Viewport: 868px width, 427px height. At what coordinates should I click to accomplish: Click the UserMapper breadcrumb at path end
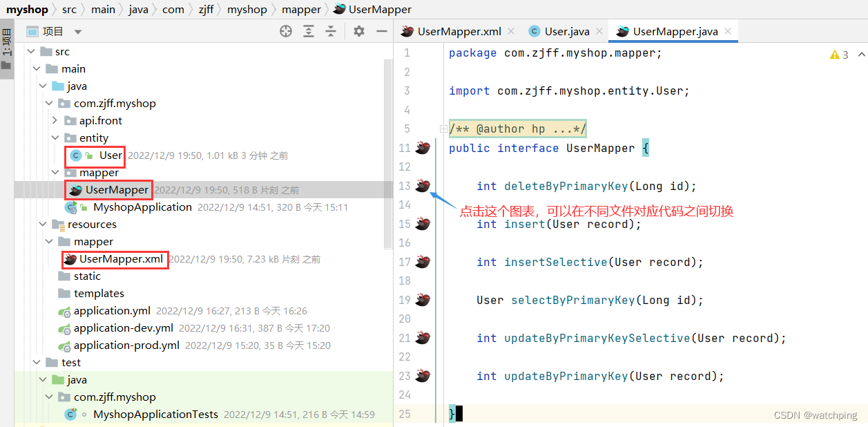pos(372,10)
